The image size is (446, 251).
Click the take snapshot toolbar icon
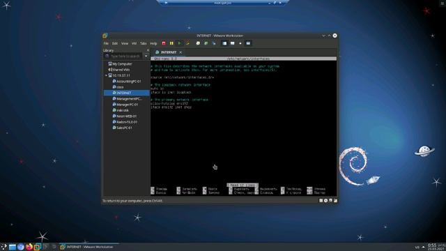tap(198, 43)
